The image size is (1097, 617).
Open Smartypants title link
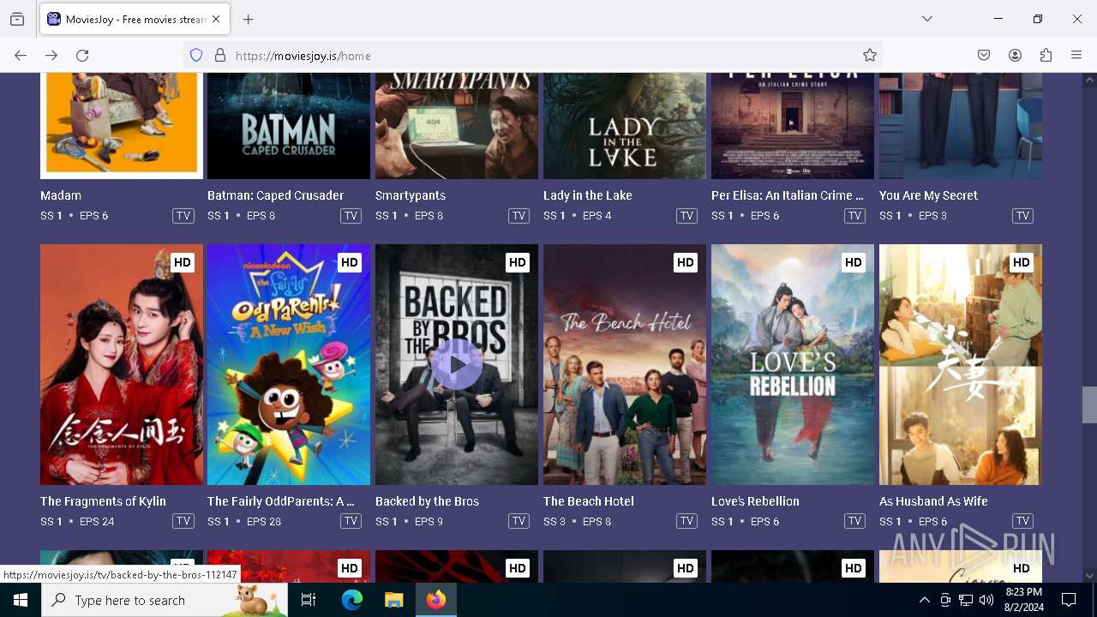411,195
